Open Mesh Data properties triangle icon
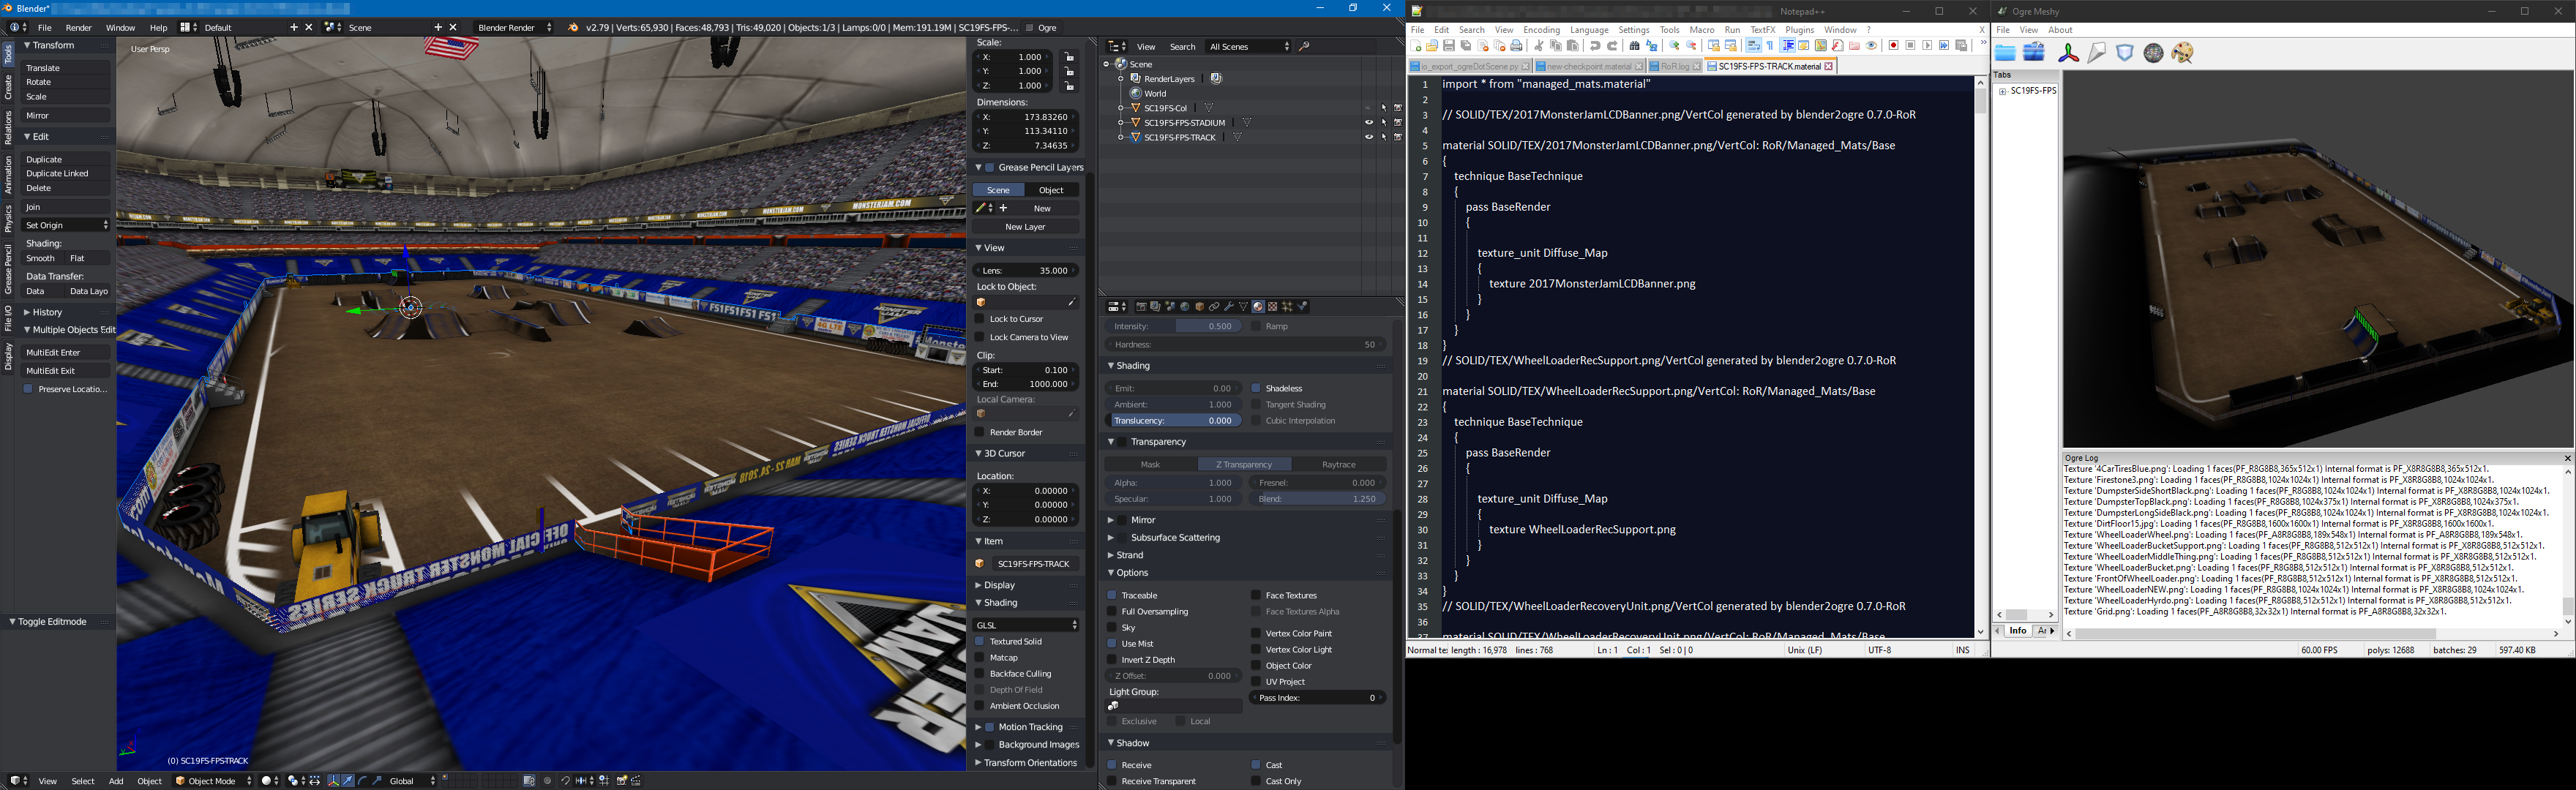 (1244, 306)
